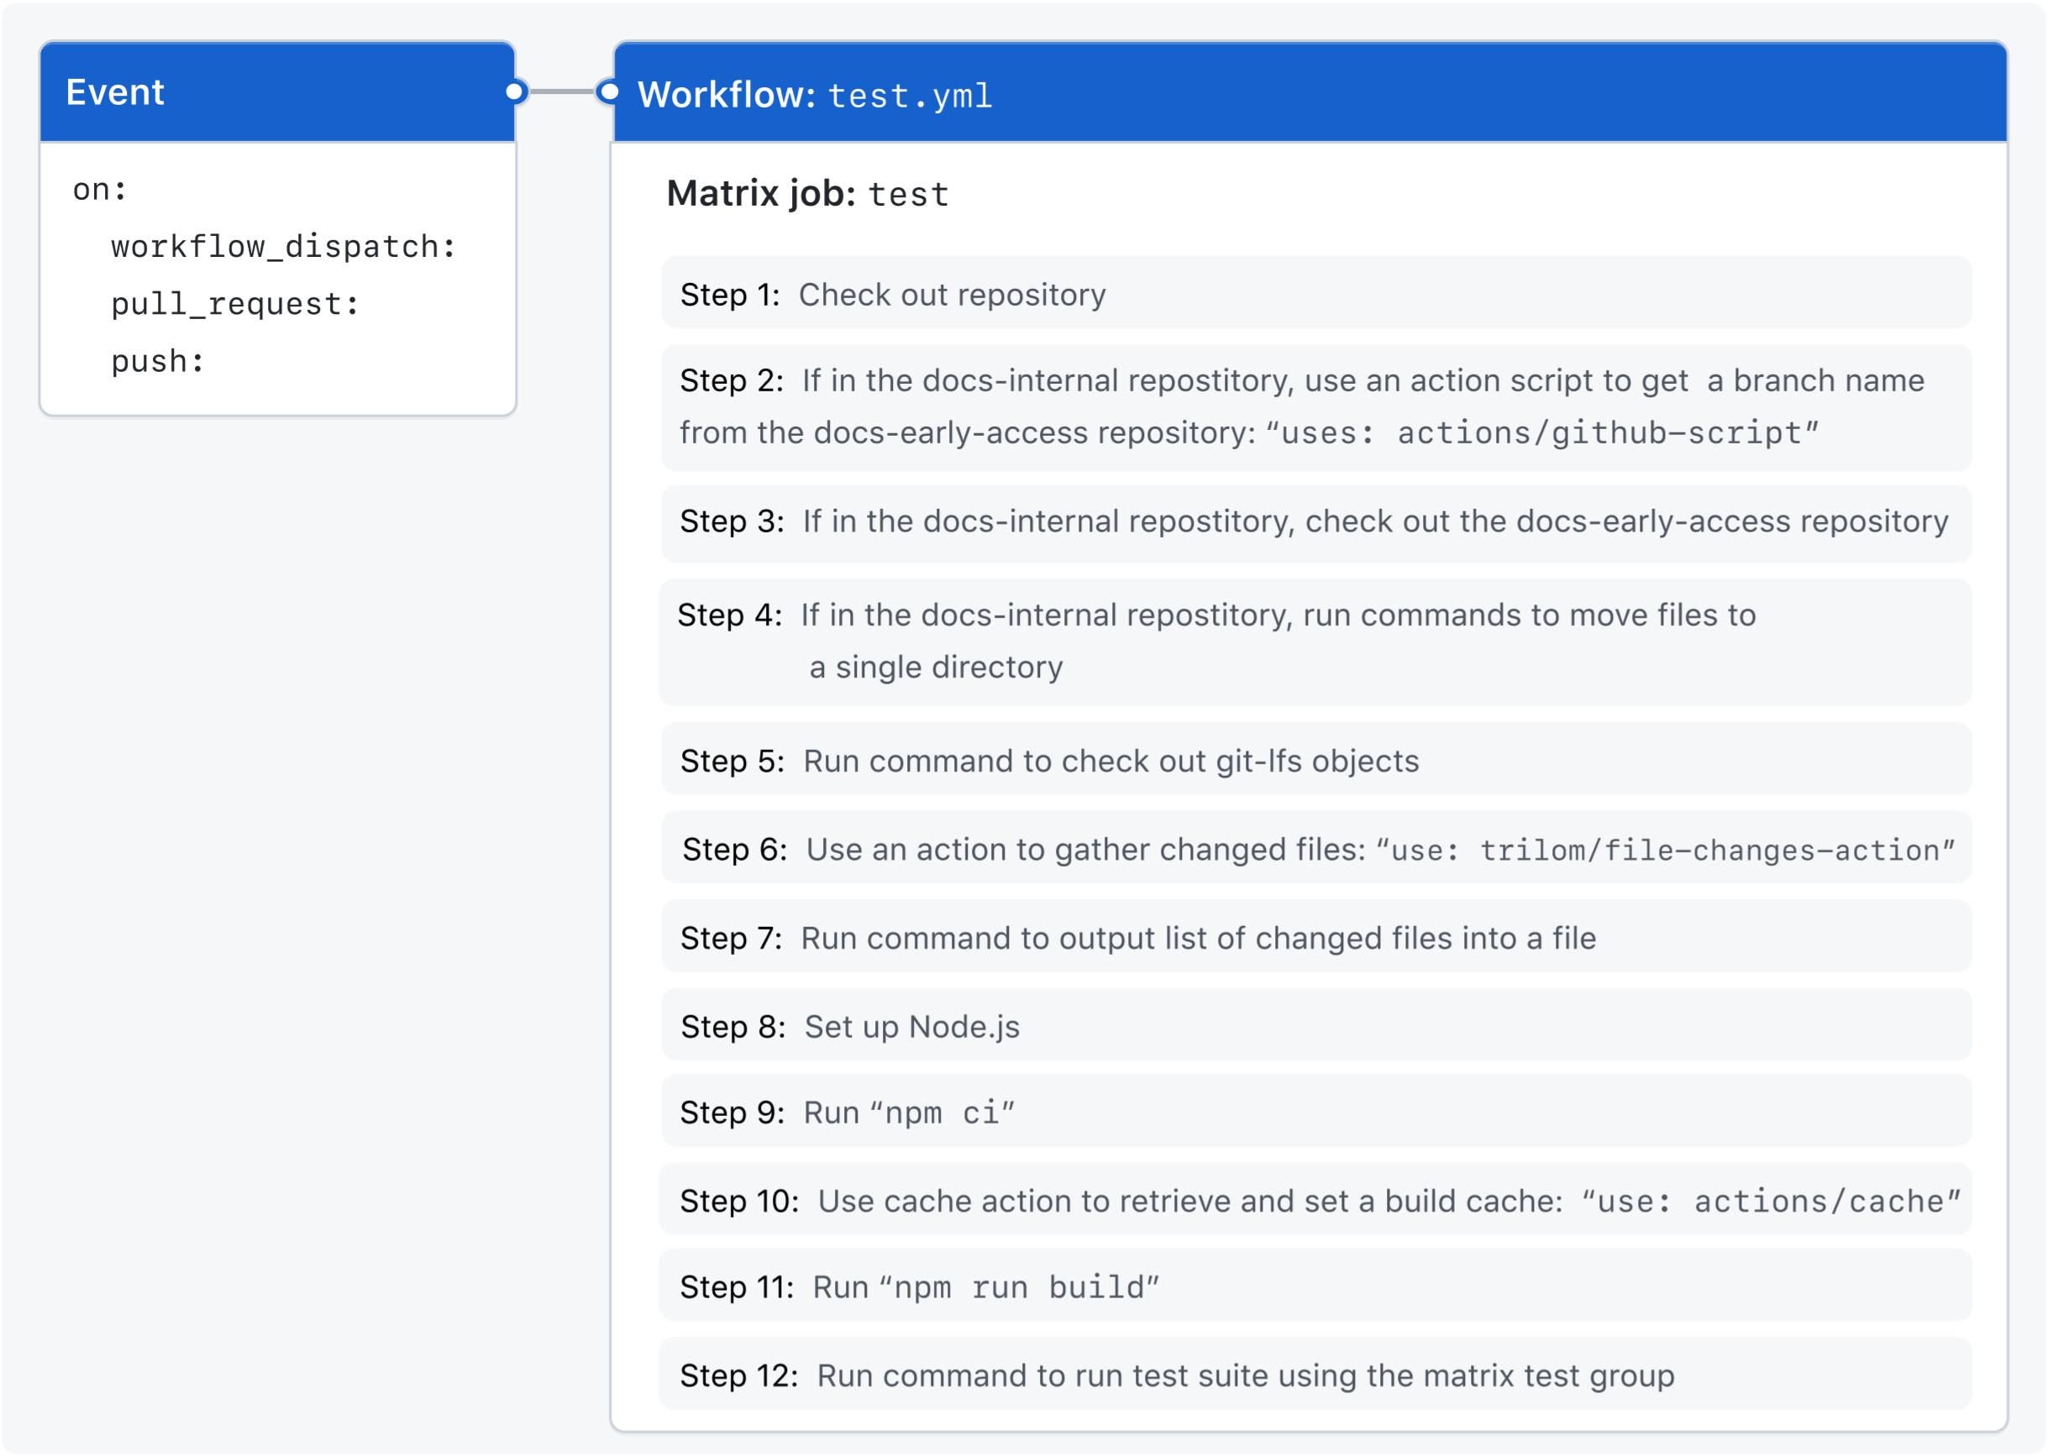2048x1456 pixels.
Task: Click Step 7 output changed files row
Action: pos(1315,938)
